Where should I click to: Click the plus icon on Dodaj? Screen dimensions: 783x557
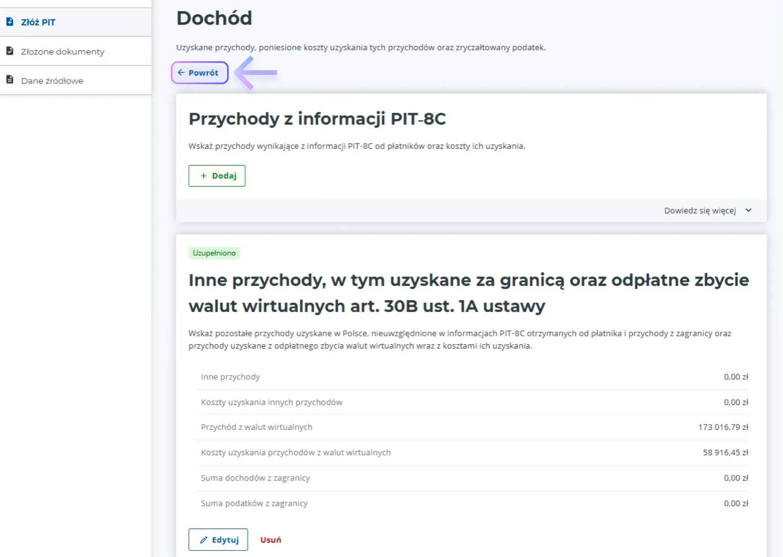pyautogui.click(x=203, y=176)
